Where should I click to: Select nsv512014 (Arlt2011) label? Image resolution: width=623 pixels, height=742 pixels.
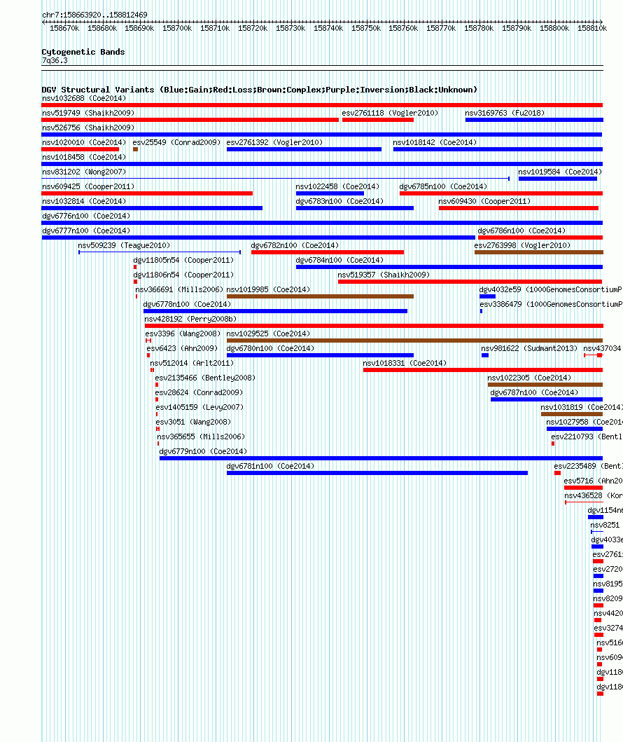point(192,363)
